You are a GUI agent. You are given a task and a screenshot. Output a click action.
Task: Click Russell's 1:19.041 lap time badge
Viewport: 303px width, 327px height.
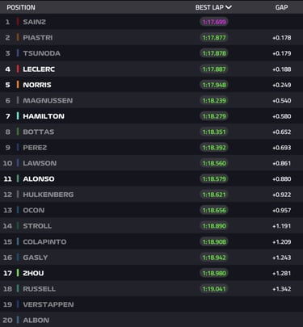214,289
